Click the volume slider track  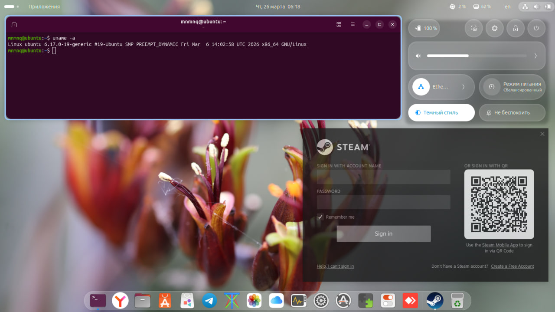coord(477,56)
